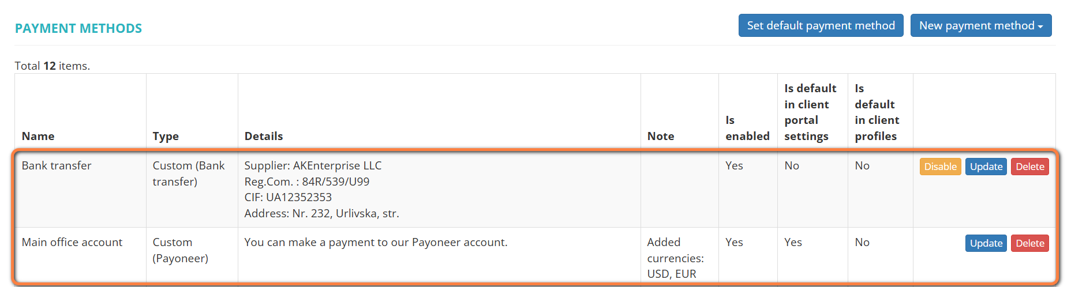This screenshot has height=287, width=1071.
Task: Click Is default in client profiles header
Action: pos(877,112)
